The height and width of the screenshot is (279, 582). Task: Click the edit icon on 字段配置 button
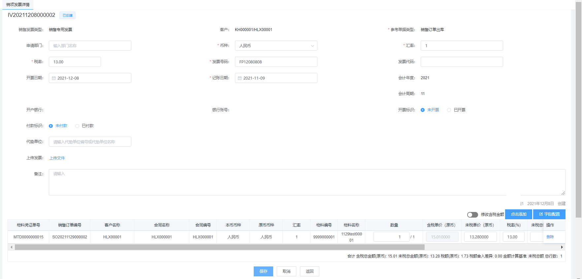tap(541, 214)
